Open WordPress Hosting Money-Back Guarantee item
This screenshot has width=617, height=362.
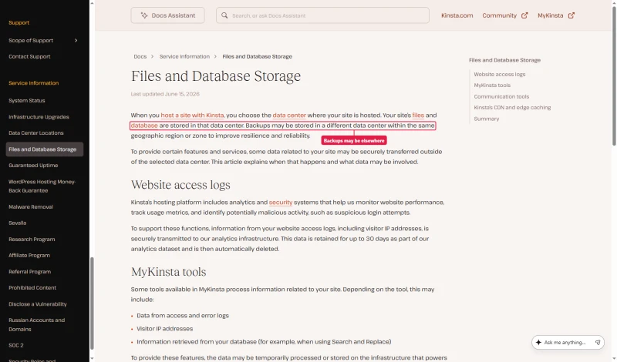click(42, 186)
